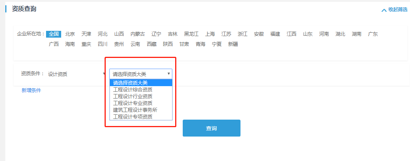Select 工程设计综合资质 from the list
Viewport: 410px width, 161px height.
133,90
